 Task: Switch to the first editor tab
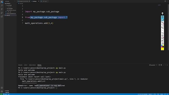tap(24, 1)
